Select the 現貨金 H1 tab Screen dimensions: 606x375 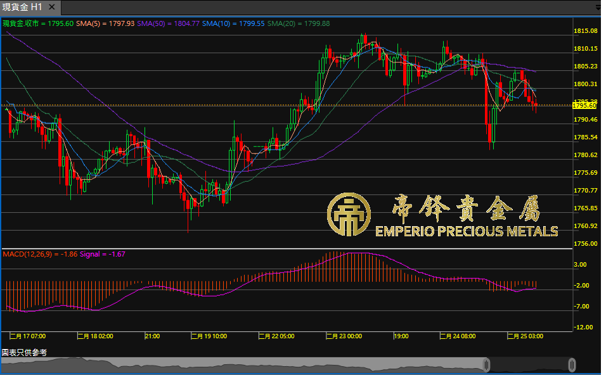[23, 8]
